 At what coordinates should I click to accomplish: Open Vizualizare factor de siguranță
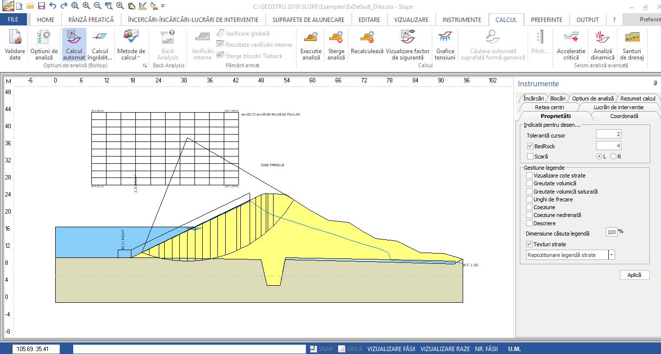point(407,45)
